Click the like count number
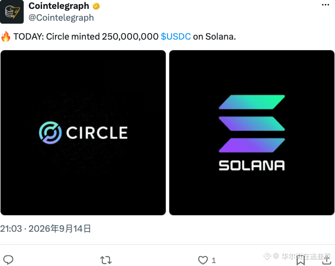Viewport: 335px width, 266px height. [214, 260]
